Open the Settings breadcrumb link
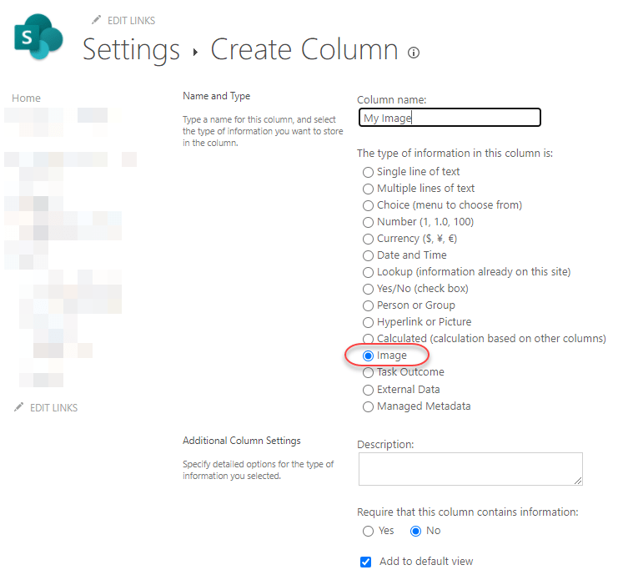Image resolution: width=623 pixels, height=575 pixels. click(x=131, y=50)
